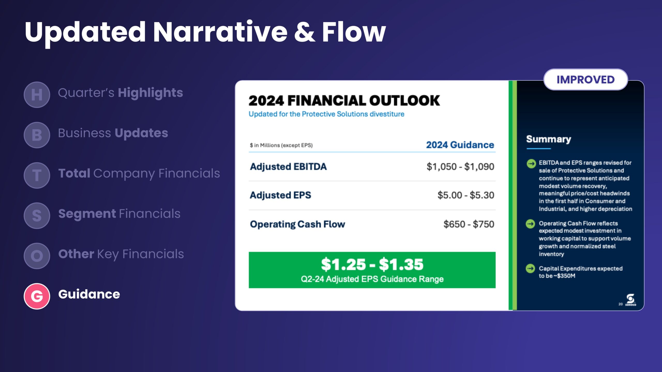Open the Total Company Financials agenda item
Screen dimensions: 662x372
click(x=139, y=173)
